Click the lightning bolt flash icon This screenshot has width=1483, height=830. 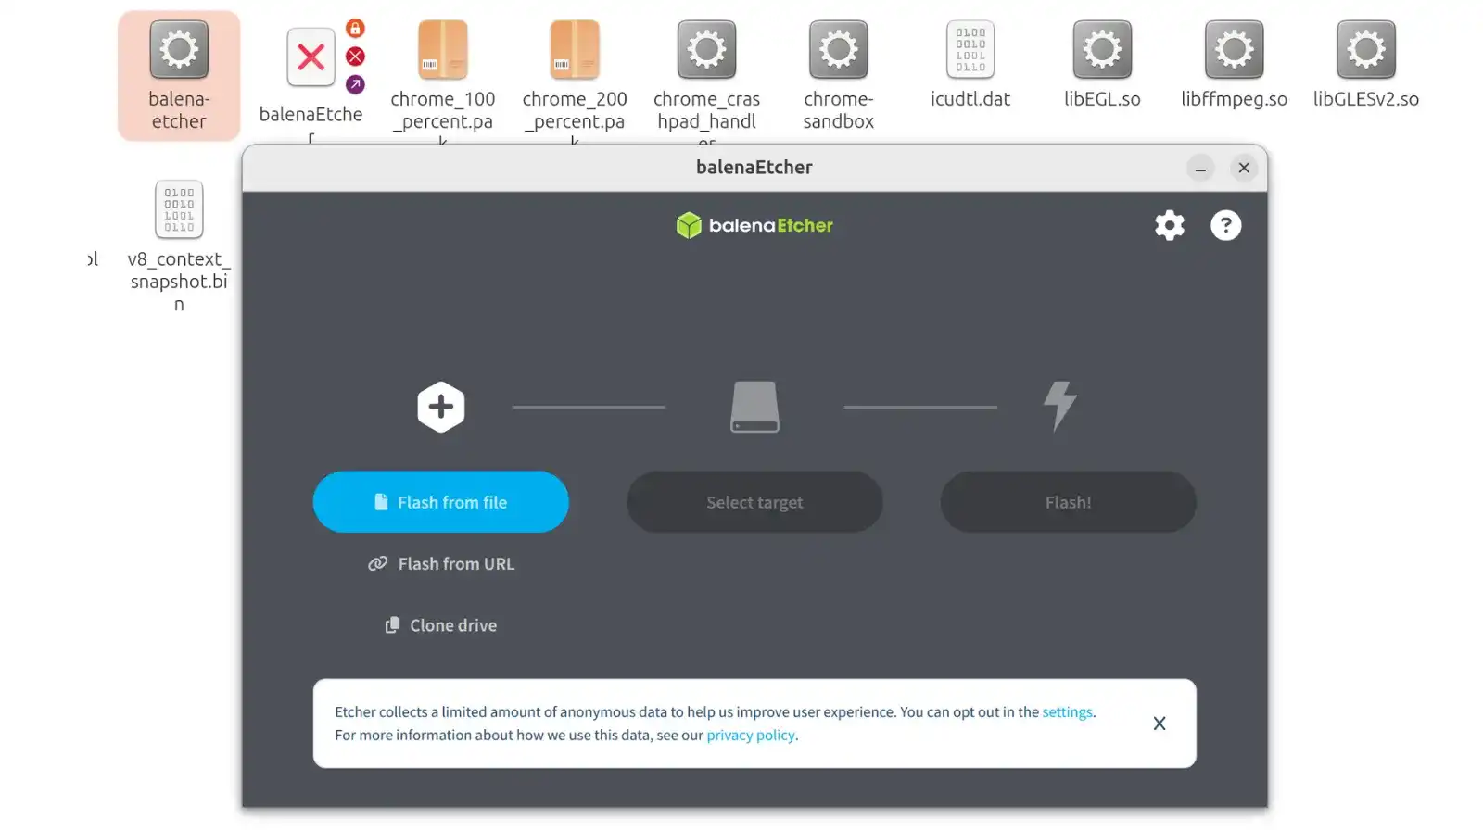tap(1059, 406)
